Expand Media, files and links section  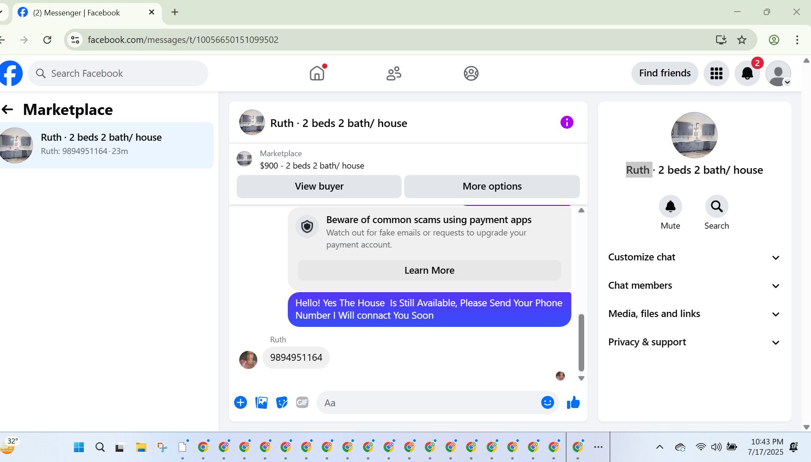[x=694, y=314]
